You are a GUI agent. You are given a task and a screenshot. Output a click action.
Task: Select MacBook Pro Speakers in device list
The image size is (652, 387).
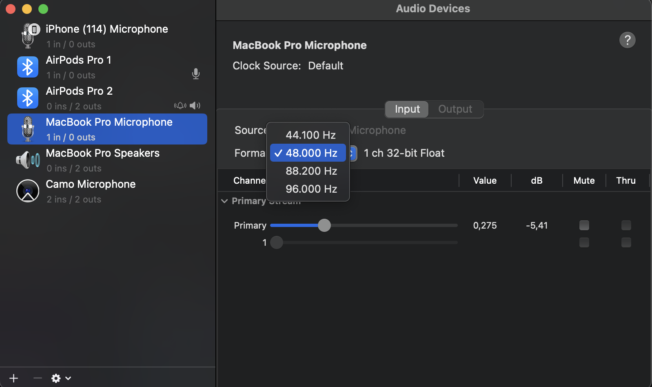tap(107, 160)
